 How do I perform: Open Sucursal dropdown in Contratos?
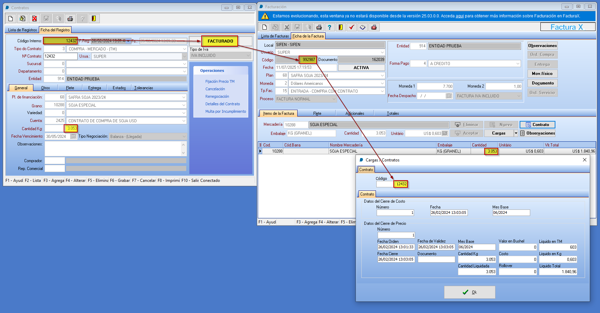tap(184, 64)
